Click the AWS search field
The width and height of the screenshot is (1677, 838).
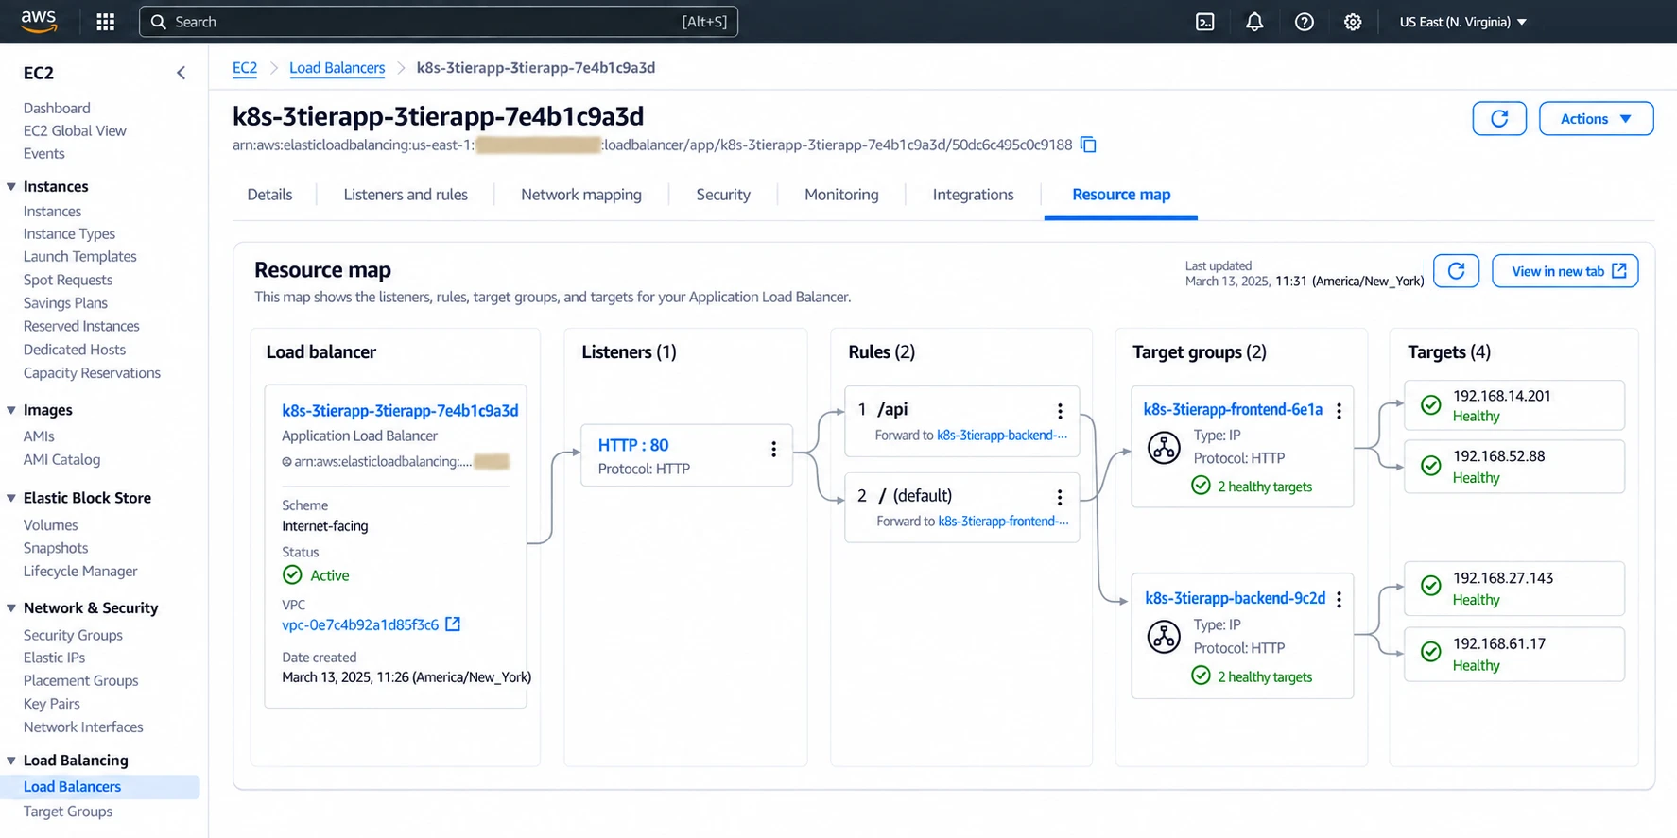point(439,22)
